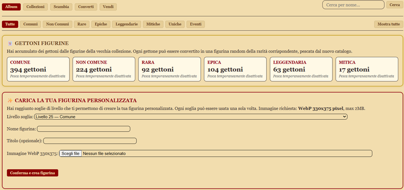Filter by Uniche rarity

175,24
